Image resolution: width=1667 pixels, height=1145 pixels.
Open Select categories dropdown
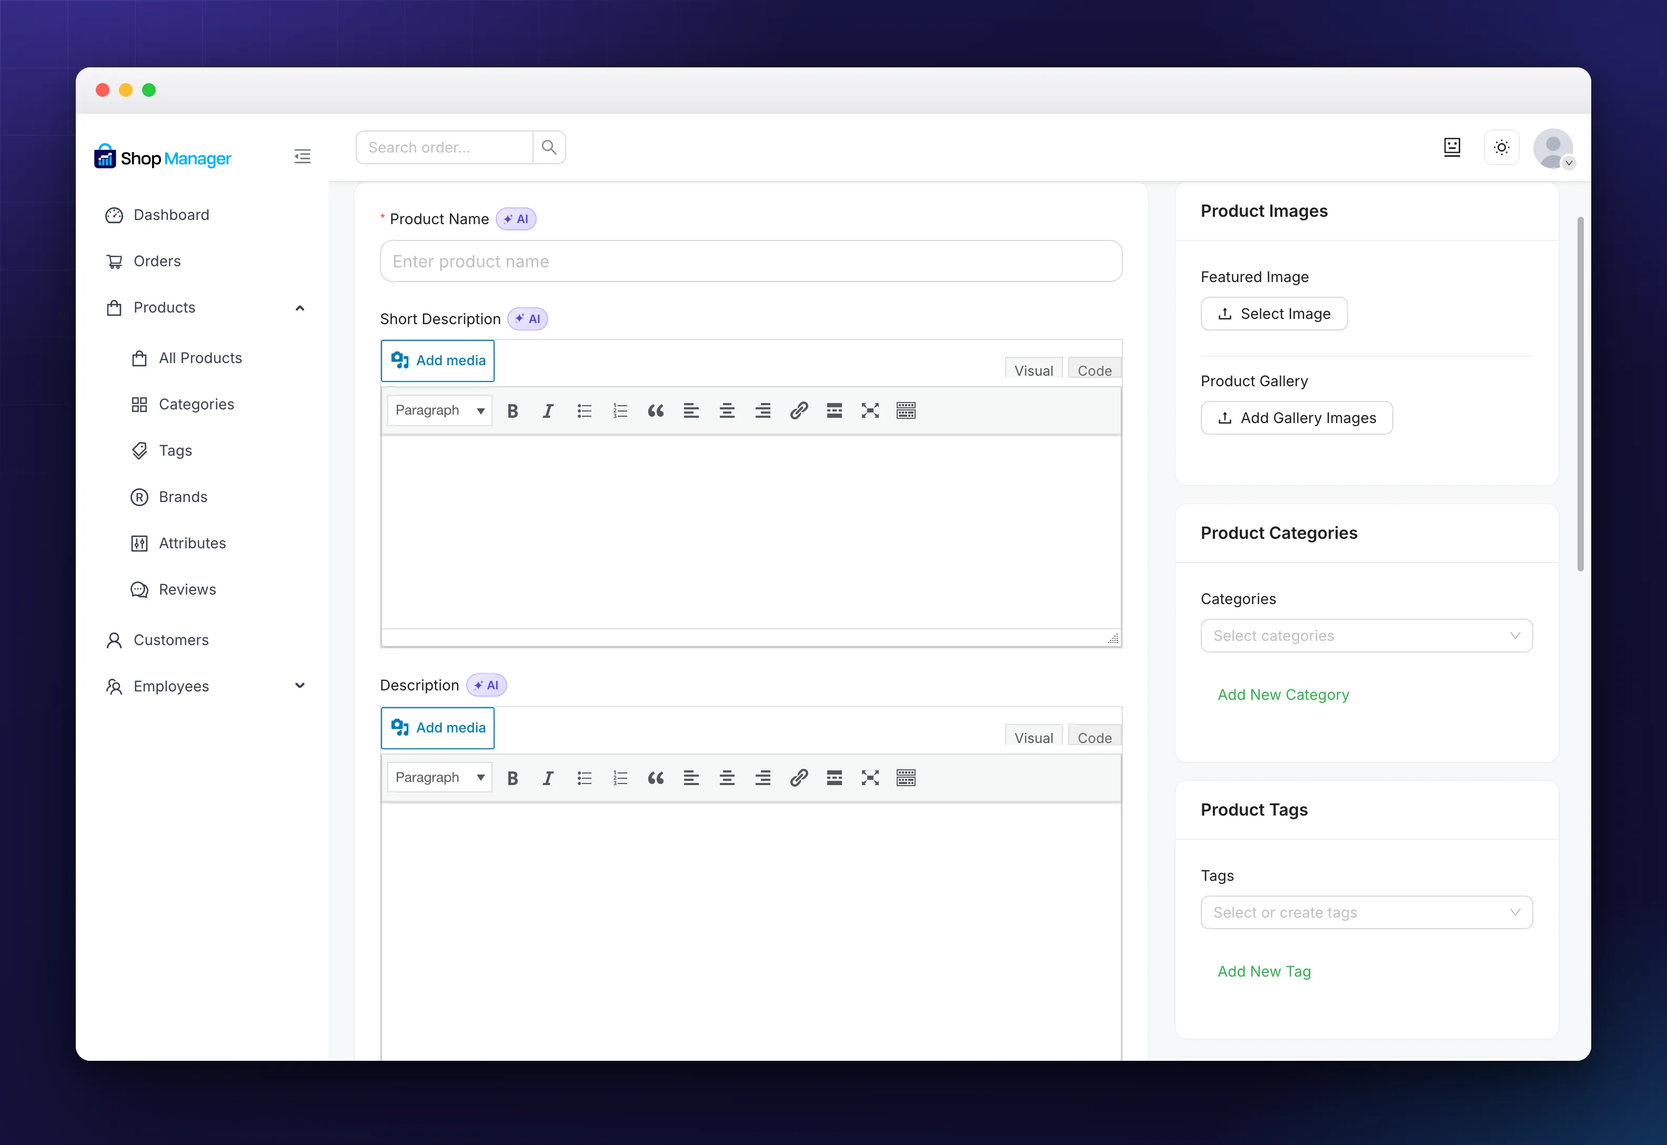(x=1367, y=636)
